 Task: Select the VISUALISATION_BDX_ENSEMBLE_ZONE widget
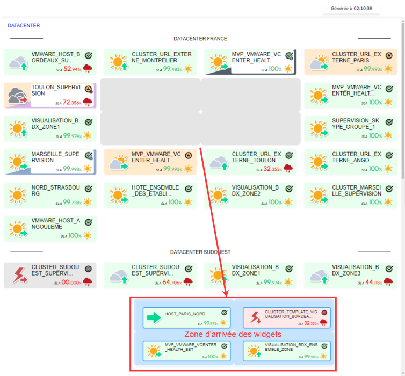click(286, 351)
